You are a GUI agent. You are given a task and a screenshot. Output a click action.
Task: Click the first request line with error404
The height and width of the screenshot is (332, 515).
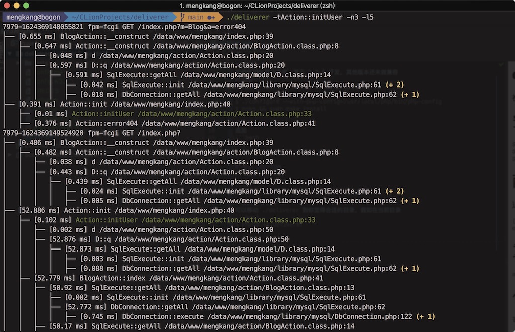(x=124, y=27)
